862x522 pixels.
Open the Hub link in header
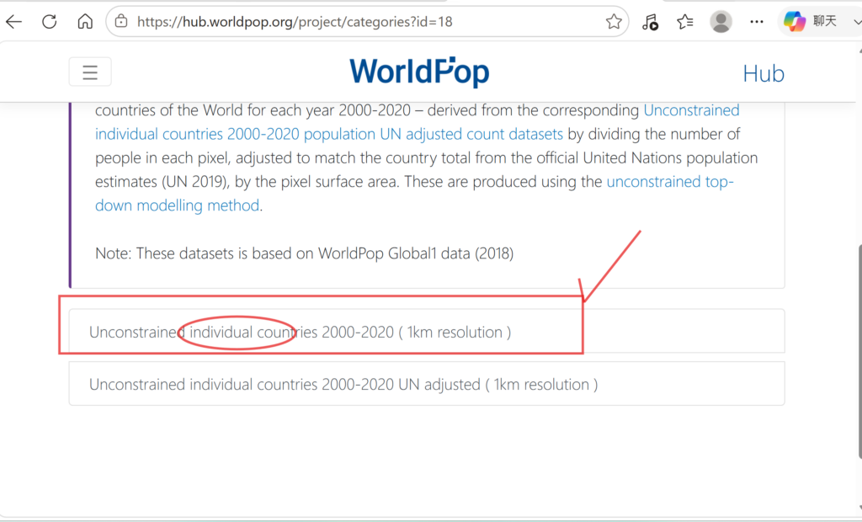[763, 74]
